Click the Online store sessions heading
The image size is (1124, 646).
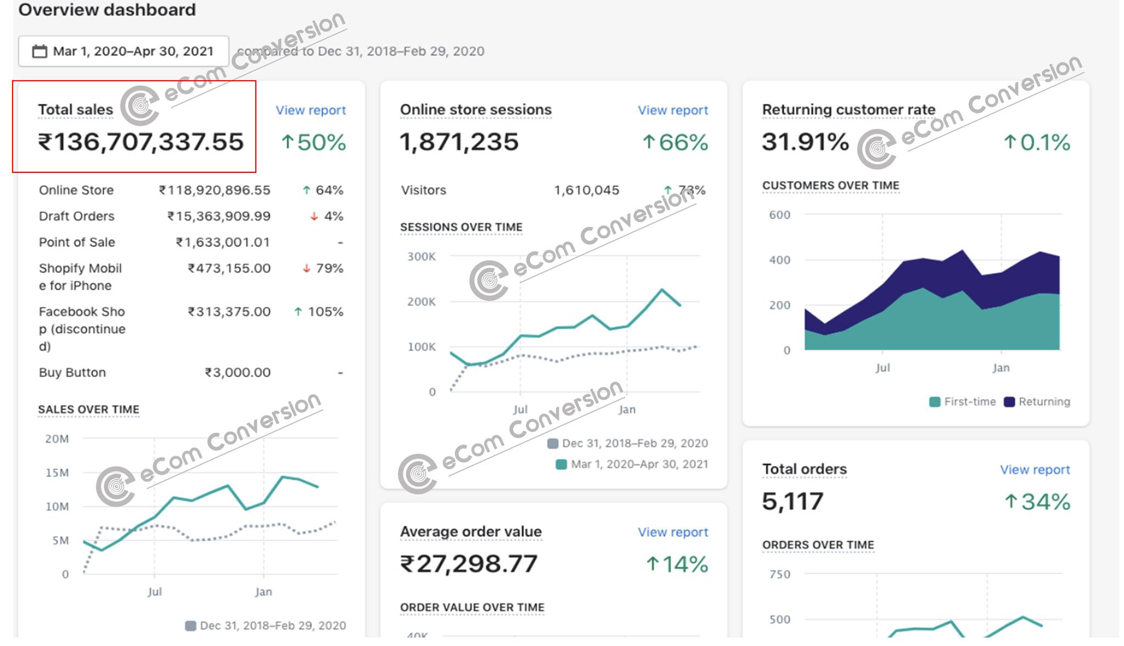pyautogui.click(x=476, y=110)
